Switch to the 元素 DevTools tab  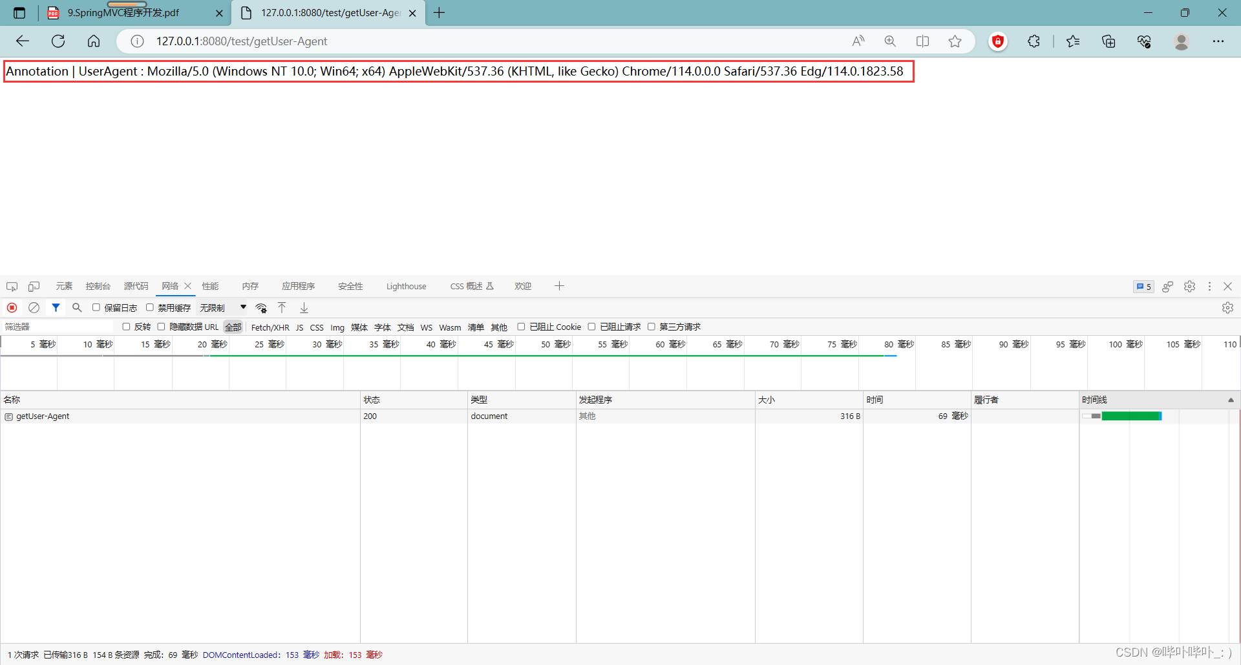(64, 286)
